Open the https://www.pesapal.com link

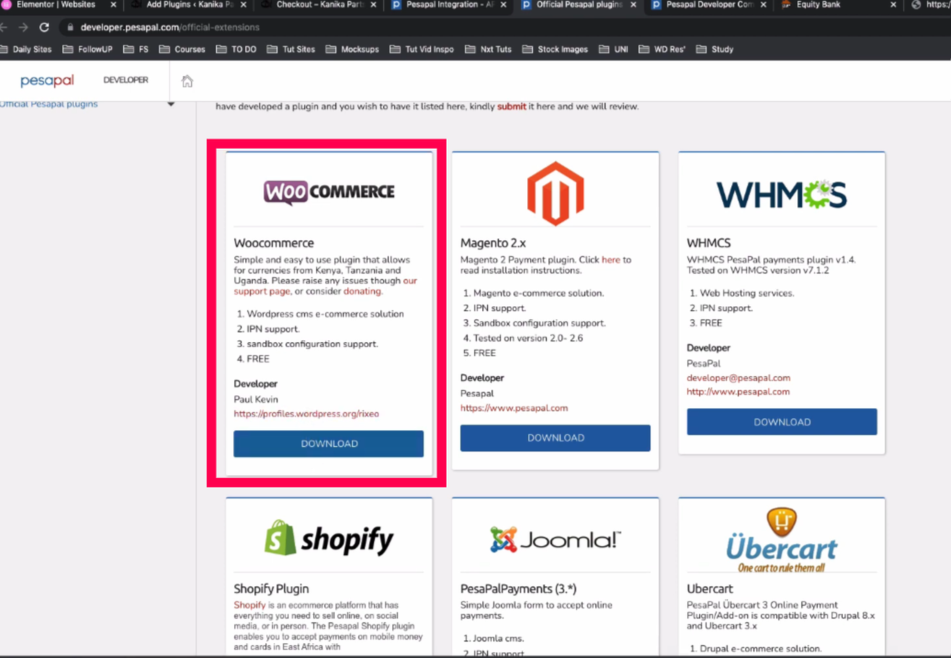(515, 408)
